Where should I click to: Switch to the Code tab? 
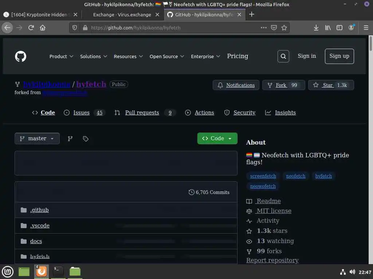(x=44, y=113)
